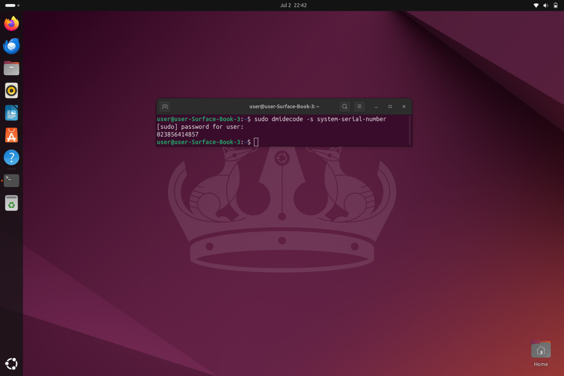Click the terminal vertical scrollbar
The image size is (564, 376).
tap(410, 130)
